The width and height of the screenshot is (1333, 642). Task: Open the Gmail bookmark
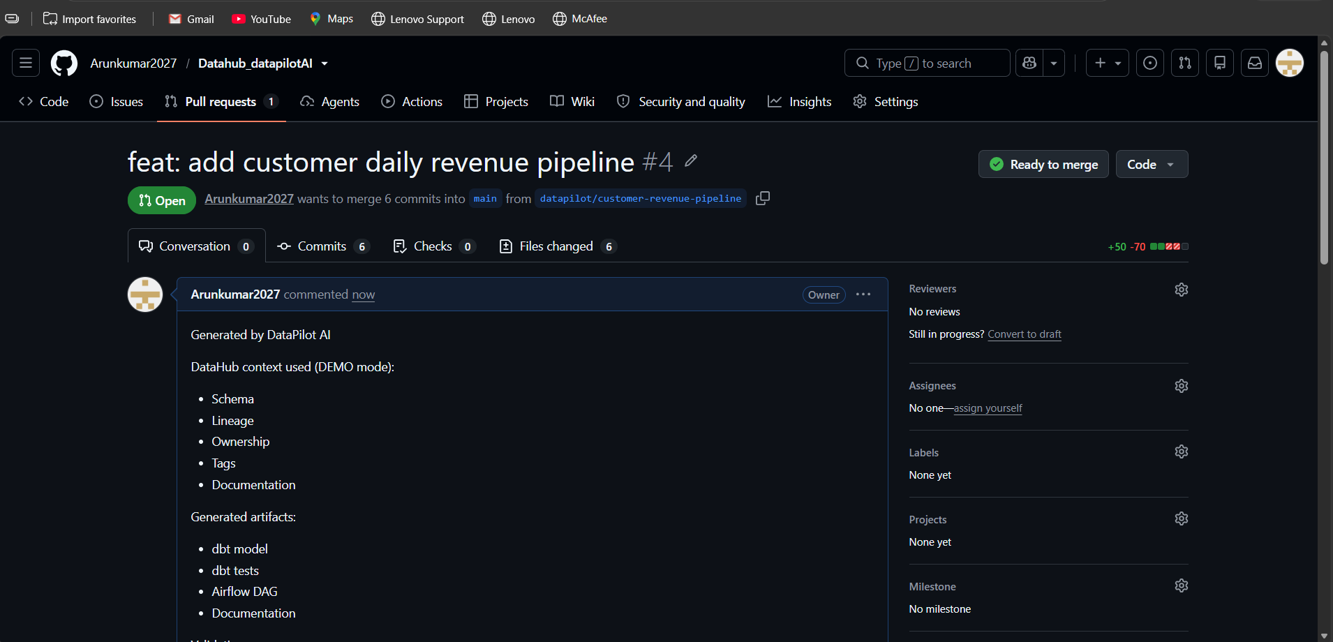(191, 19)
